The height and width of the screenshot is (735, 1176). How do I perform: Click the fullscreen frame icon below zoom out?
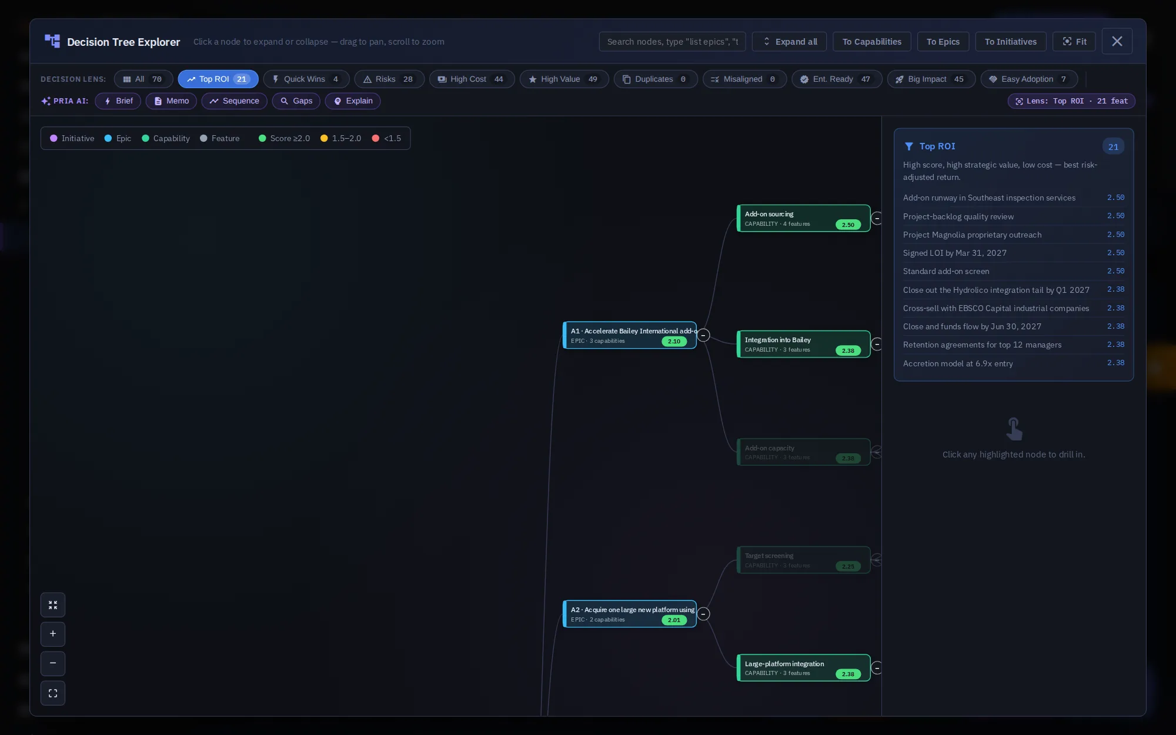click(x=53, y=693)
